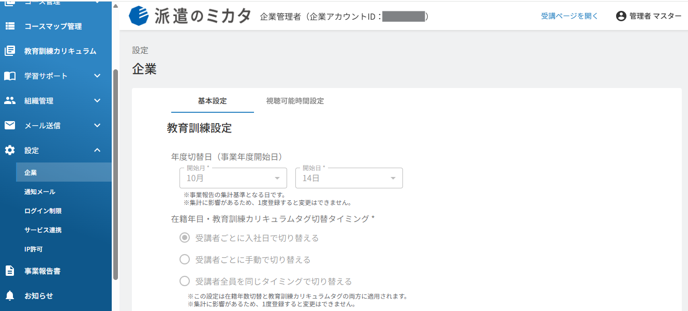Screen dimensions: 688x311
Task: Open 教育訓練カリキュラム in the sidebar
Action: (x=56, y=51)
